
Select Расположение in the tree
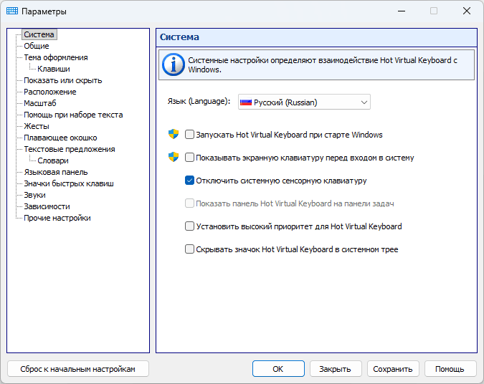(50, 92)
